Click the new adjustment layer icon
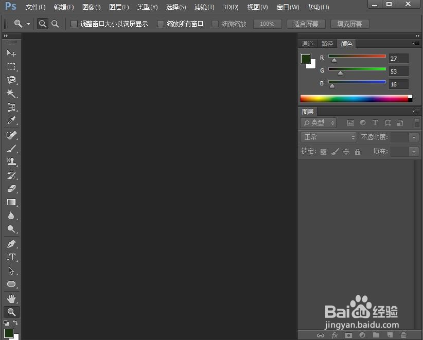The width and height of the screenshot is (423, 340). tap(362, 335)
